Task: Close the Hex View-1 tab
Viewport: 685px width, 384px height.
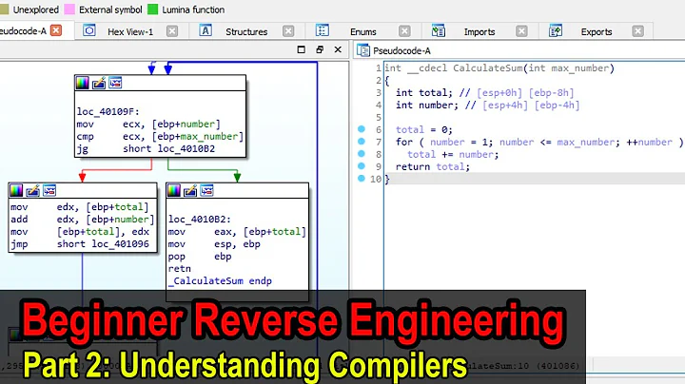Action: [x=172, y=31]
